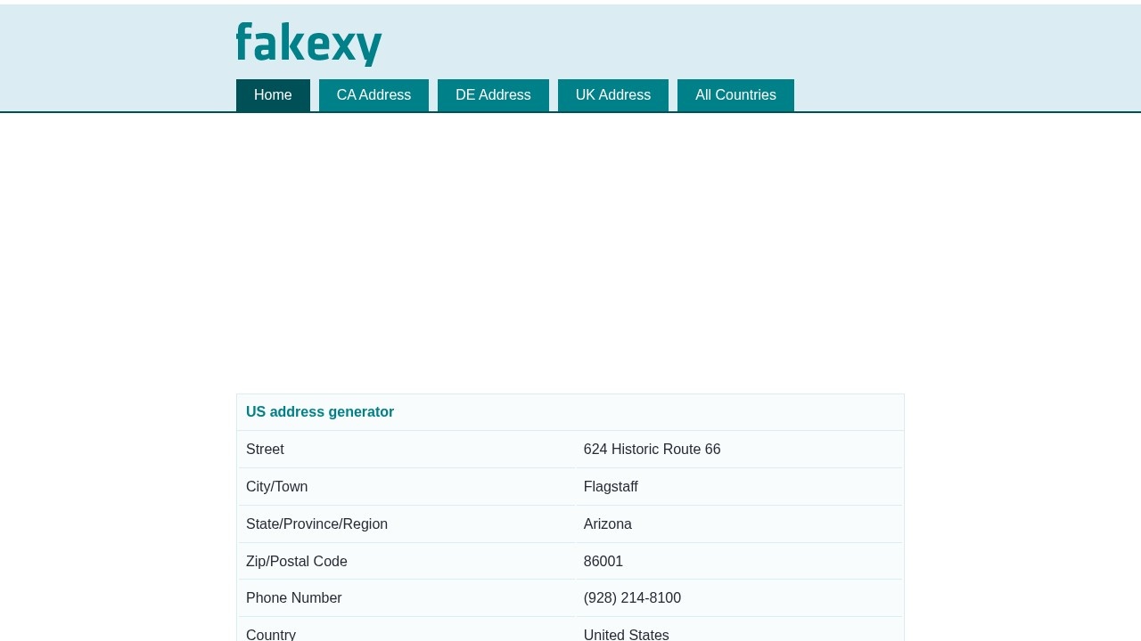Screen dimensions: 1141x641
Task: Click the US address generator heading
Action: tap(320, 412)
